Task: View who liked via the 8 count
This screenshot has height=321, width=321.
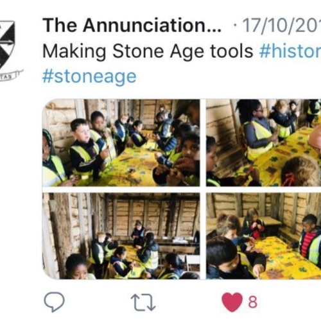Action: 253,302
